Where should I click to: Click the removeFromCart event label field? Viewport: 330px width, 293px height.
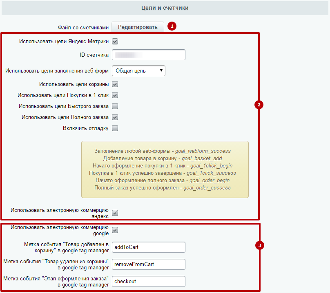coord(149,264)
